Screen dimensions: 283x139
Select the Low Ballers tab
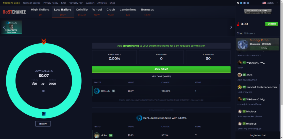coord(63,12)
